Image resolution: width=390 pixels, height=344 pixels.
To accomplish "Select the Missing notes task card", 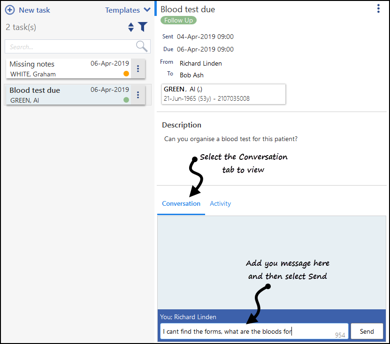I will [69, 68].
